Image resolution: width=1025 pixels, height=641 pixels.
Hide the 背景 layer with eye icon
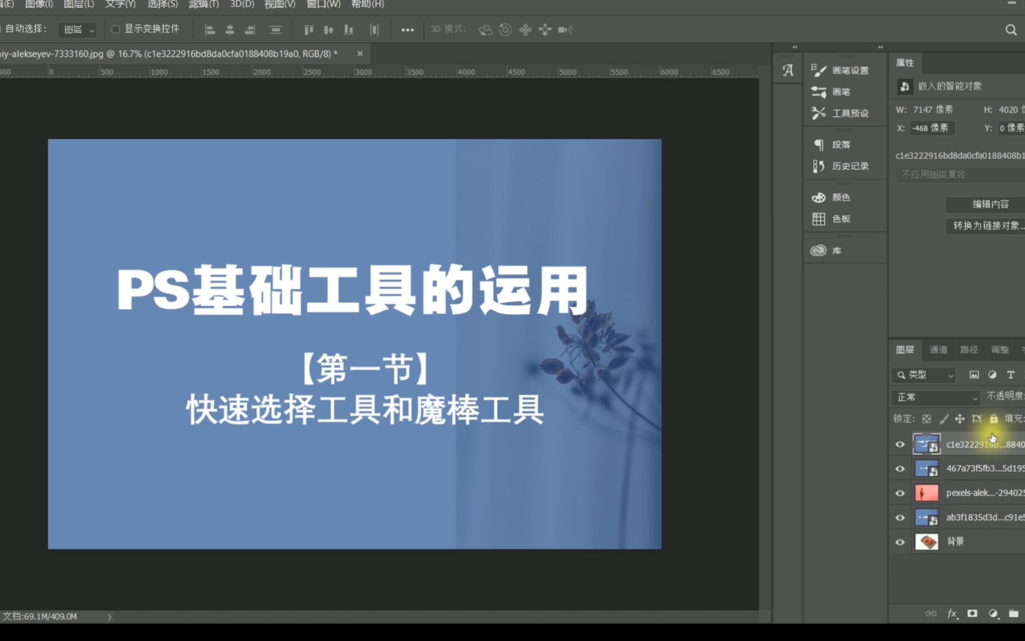pyautogui.click(x=900, y=542)
